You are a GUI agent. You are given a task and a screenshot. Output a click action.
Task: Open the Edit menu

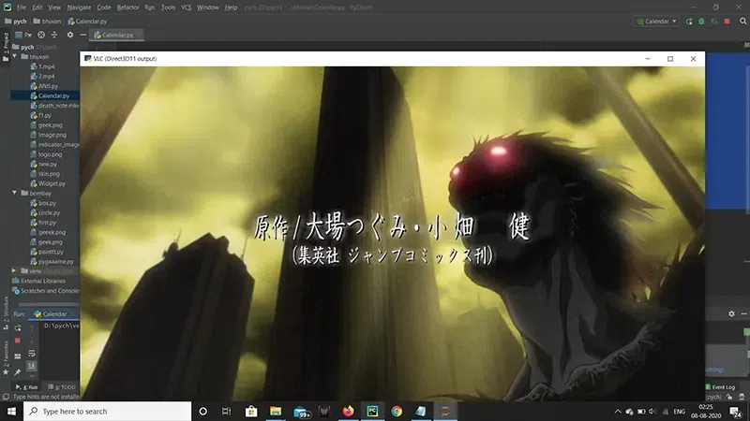point(37,7)
